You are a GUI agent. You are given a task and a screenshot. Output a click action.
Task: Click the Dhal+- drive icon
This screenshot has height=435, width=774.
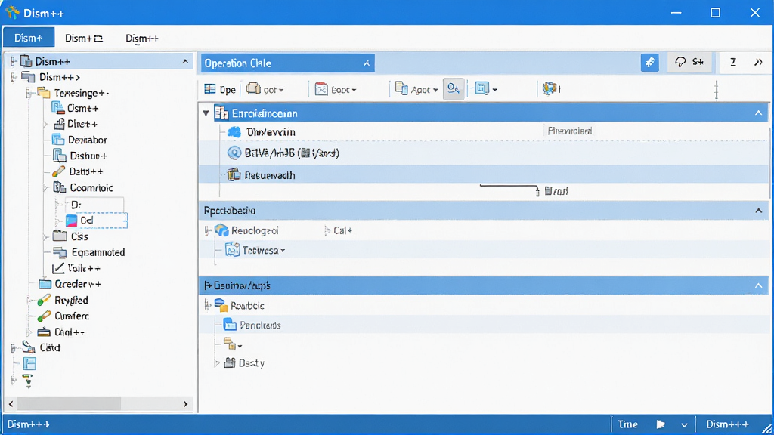pos(44,332)
